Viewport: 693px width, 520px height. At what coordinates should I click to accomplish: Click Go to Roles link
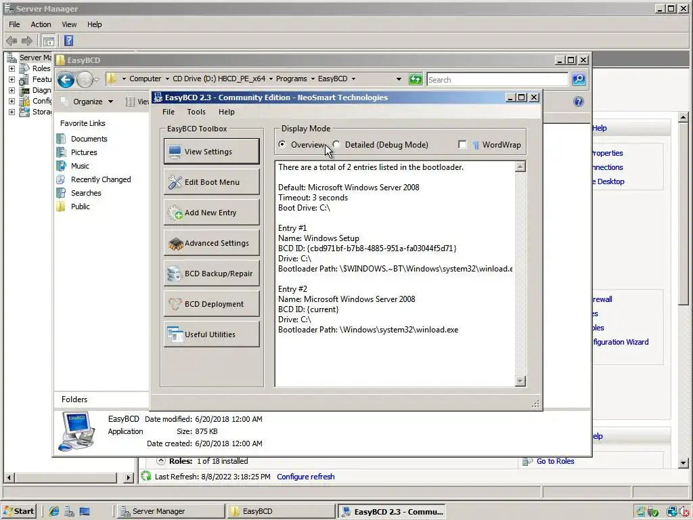click(x=555, y=461)
